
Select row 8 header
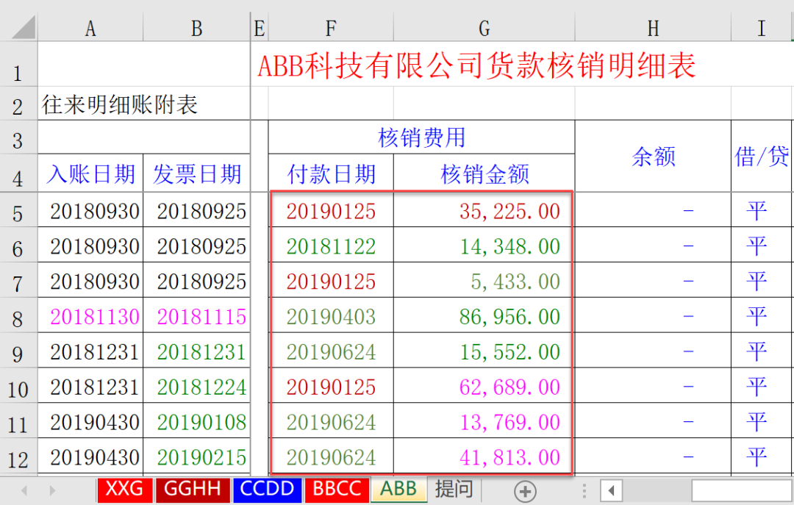point(18,315)
